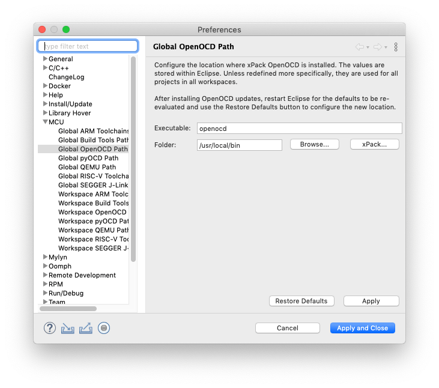Select Global pyOCD Path item

[88, 158]
